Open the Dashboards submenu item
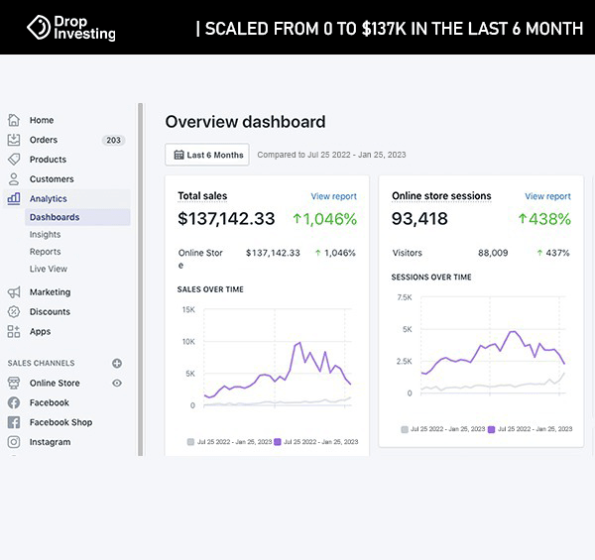 [77, 217]
